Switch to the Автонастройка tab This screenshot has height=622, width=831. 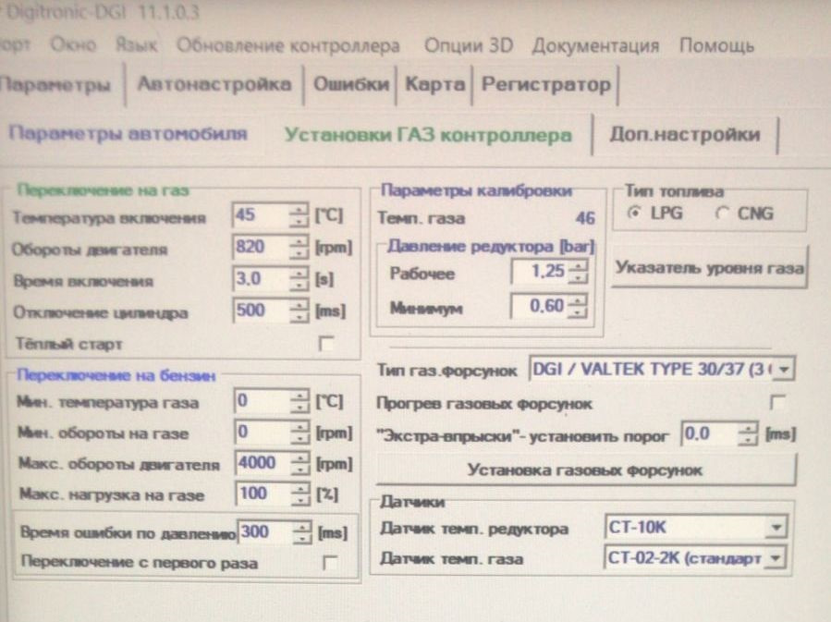[214, 84]
